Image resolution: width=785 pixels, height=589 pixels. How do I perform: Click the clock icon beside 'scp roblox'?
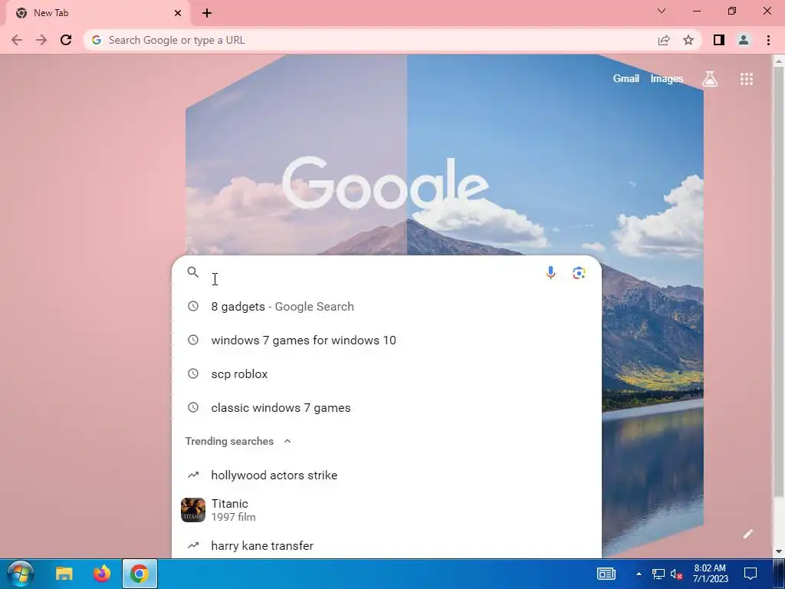[192, 373]
